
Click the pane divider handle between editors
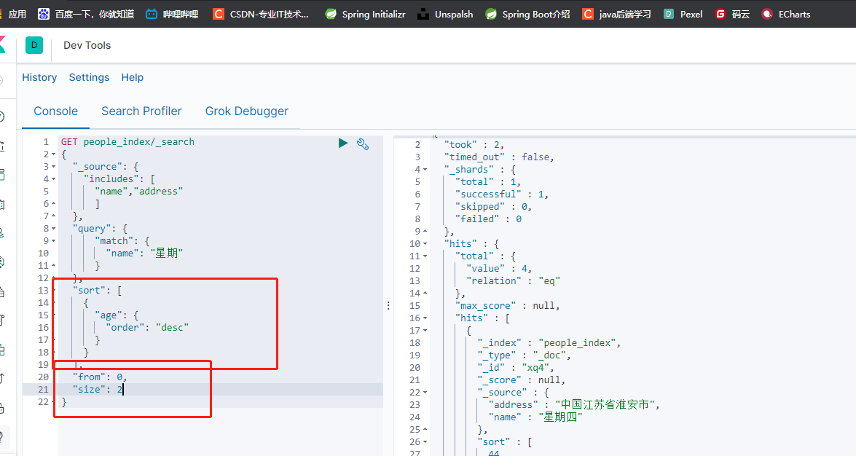(388, 305)
